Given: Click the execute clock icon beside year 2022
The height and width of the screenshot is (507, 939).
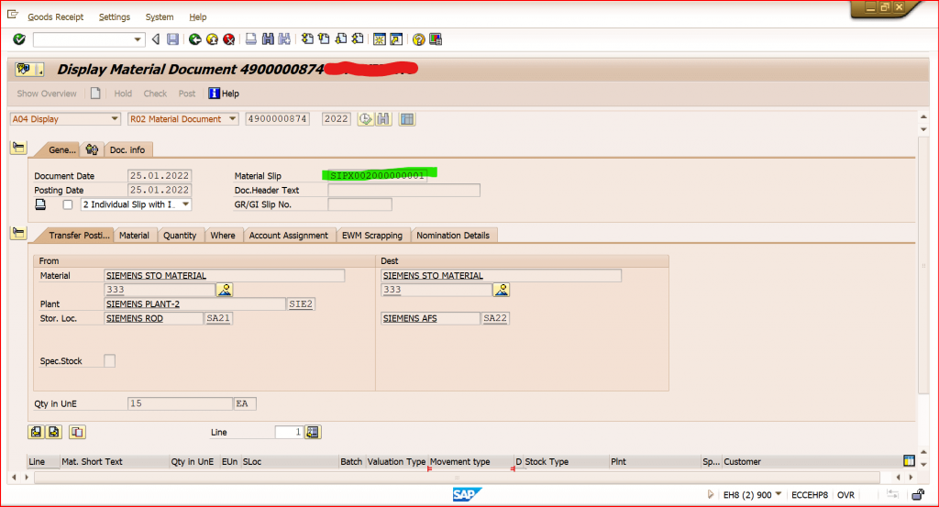Looking at the screenshot, I should tap(365, 119).
